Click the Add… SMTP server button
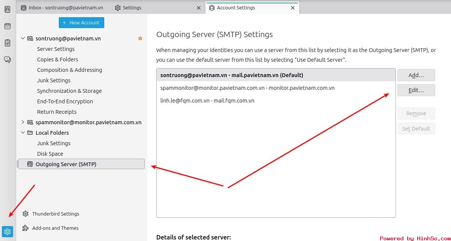This screenshot has width=451, height=241. point(416,75)
